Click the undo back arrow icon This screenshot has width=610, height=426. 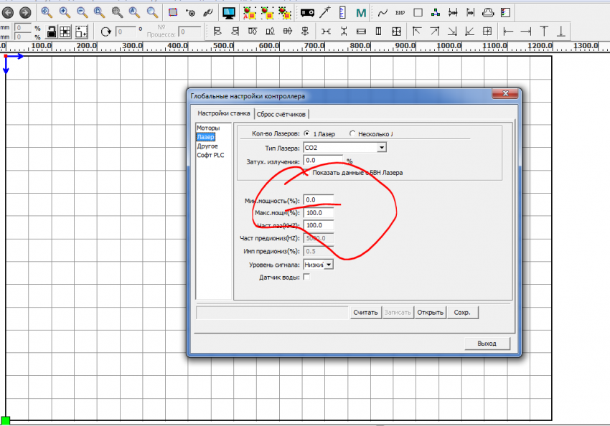click(8, 12)
